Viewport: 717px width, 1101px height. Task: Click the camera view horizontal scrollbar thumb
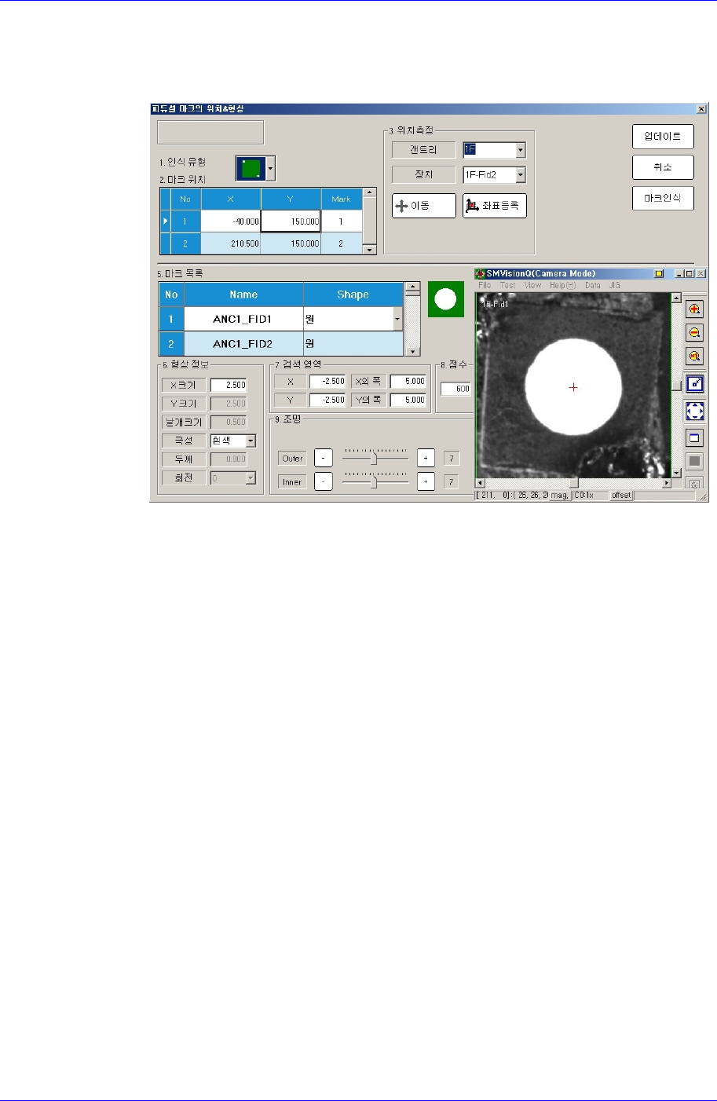click(x=574, y=482)
